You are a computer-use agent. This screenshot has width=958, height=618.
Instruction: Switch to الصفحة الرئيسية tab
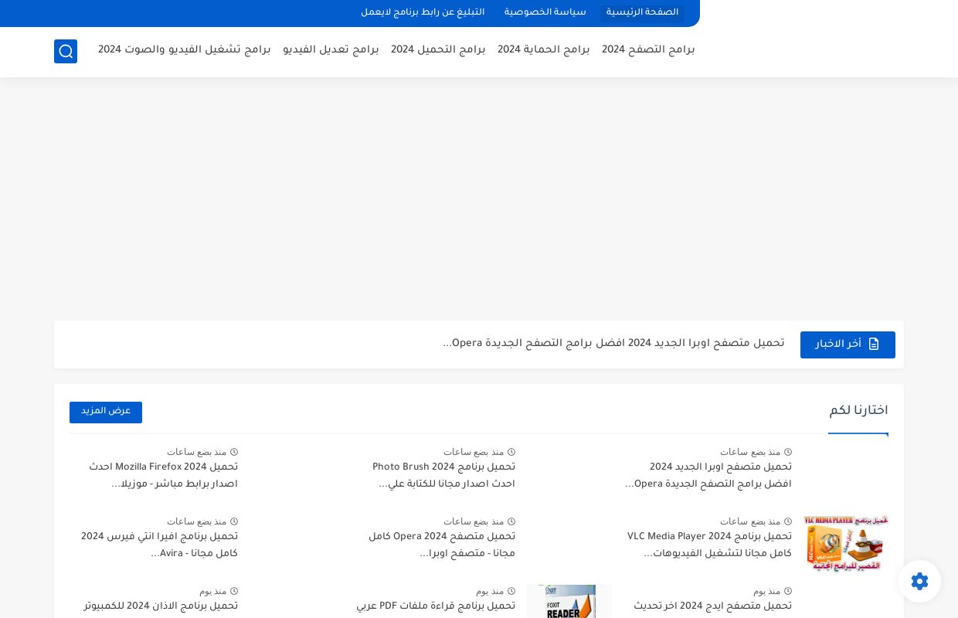(x=642, y=12)
